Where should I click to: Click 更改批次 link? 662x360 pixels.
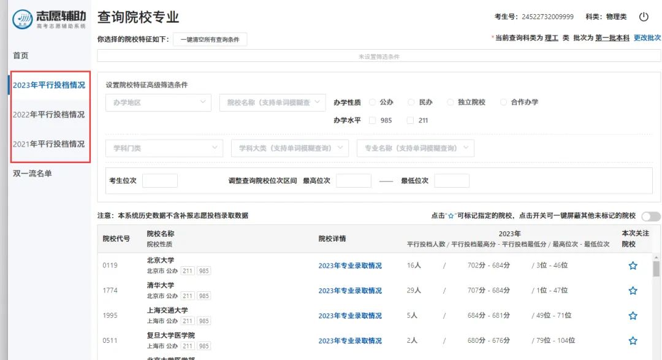click(647, 38)
